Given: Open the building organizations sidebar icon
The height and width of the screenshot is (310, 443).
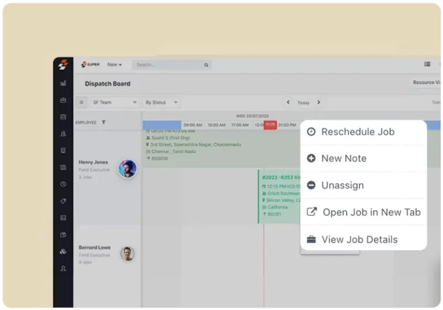Looking at the screenshot, I should tap(63, 150).
